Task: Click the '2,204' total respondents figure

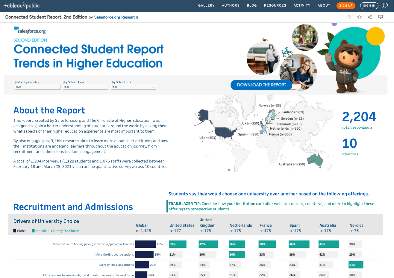Action: pyautogui.click(x=359, y=117)
